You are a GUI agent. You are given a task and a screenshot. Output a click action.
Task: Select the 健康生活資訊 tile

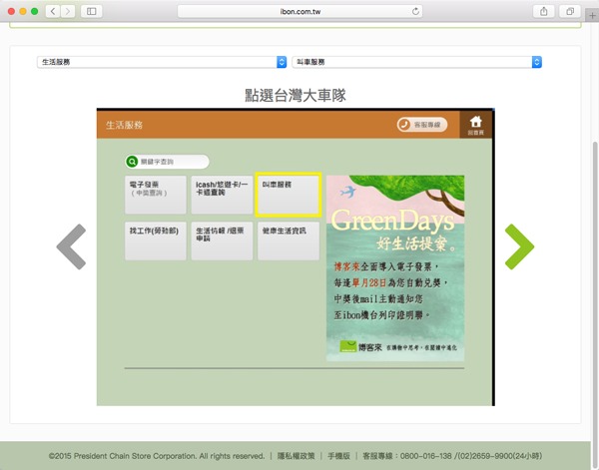[x=289, y=240]
